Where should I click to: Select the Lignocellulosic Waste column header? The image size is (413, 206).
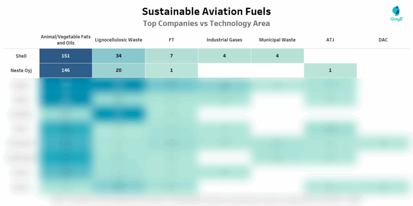tap(119, 40)
